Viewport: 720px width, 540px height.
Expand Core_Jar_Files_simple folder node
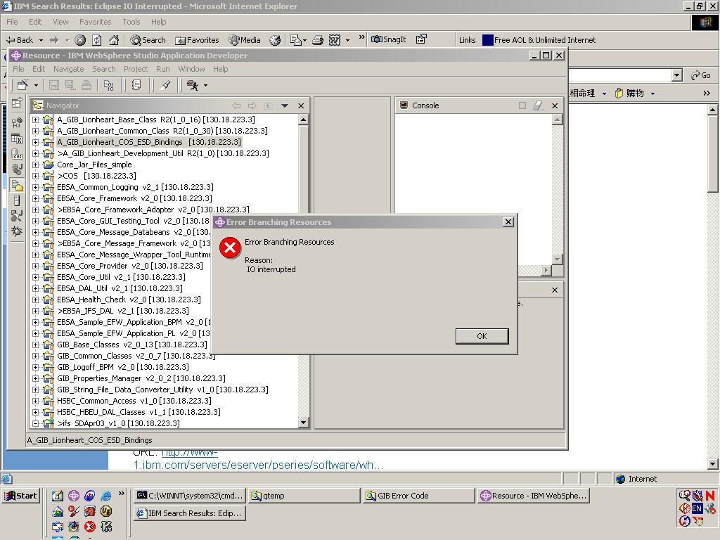point(35,165)
